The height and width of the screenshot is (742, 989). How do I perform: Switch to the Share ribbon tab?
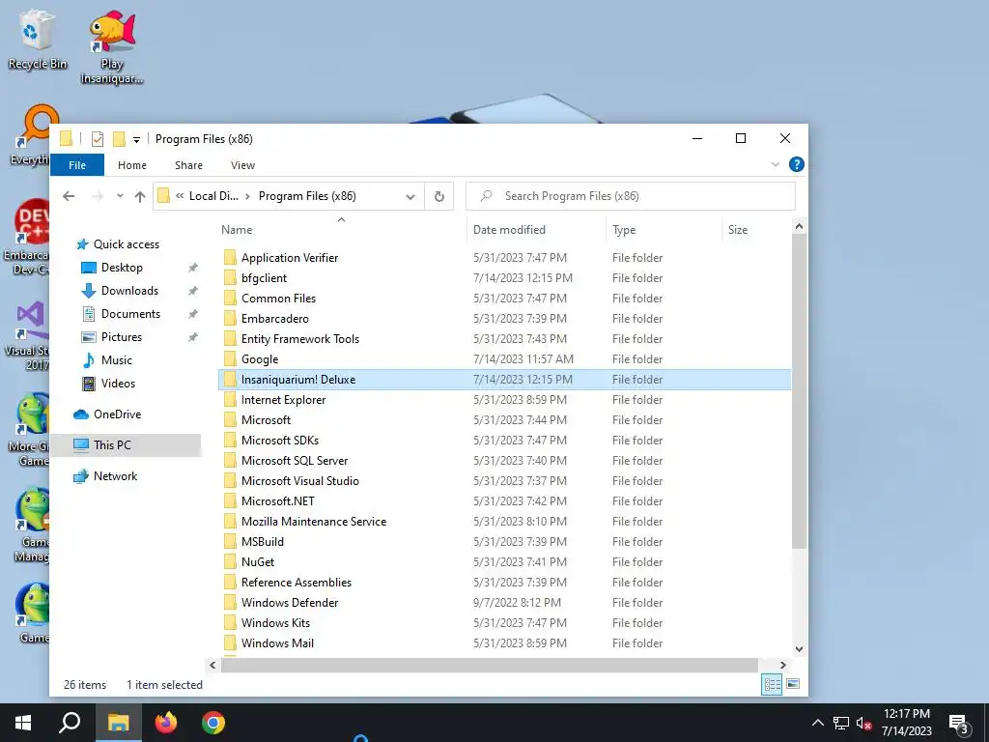pyautogui.click(x=188, y=165)
